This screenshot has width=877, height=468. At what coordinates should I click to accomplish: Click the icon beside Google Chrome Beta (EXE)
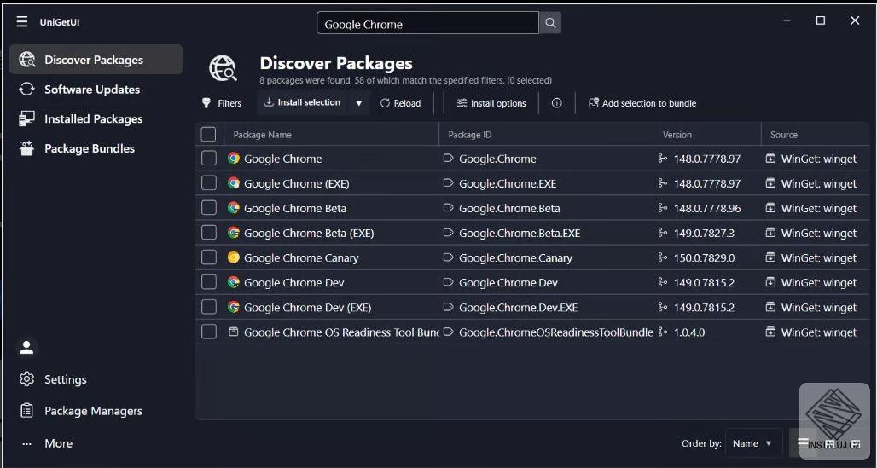[234, 233]
